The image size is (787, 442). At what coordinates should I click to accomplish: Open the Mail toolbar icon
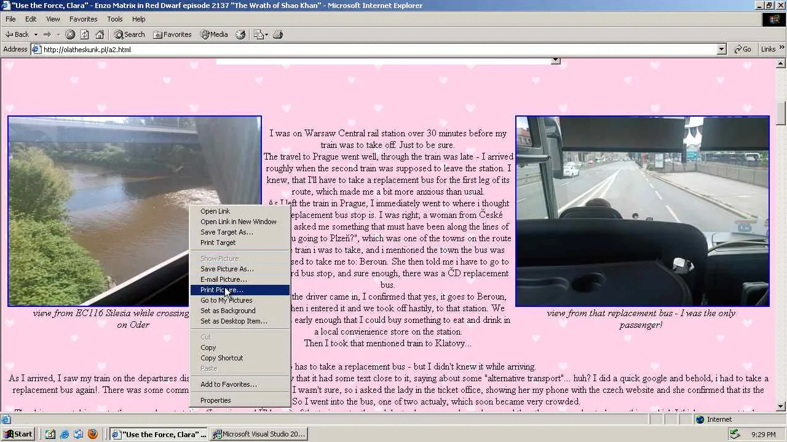258,34
